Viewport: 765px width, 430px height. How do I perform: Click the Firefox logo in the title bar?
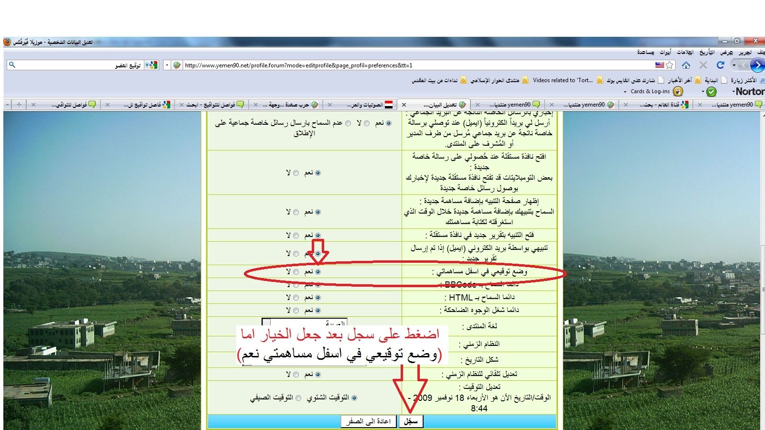click(7, 42)
